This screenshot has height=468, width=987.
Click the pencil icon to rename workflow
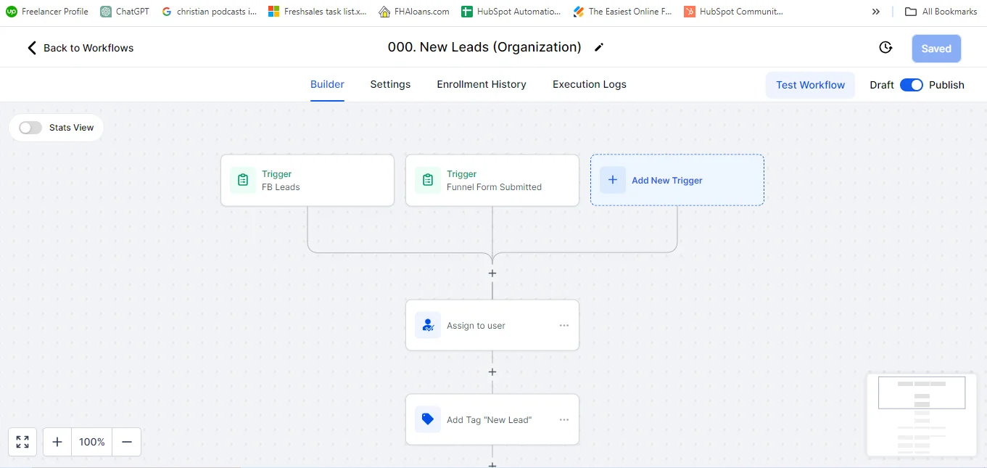point(599,48)
